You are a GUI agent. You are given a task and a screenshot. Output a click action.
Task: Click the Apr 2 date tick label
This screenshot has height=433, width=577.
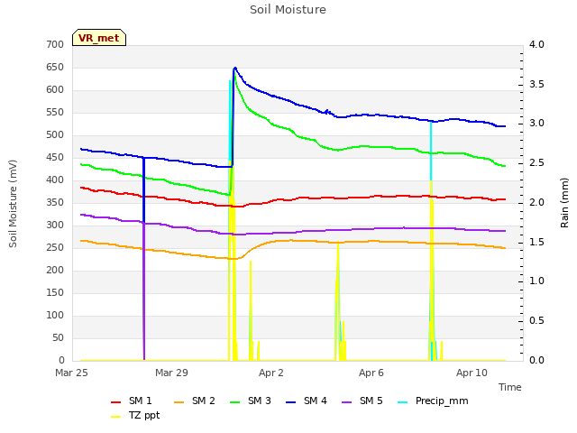click(271, 373)
